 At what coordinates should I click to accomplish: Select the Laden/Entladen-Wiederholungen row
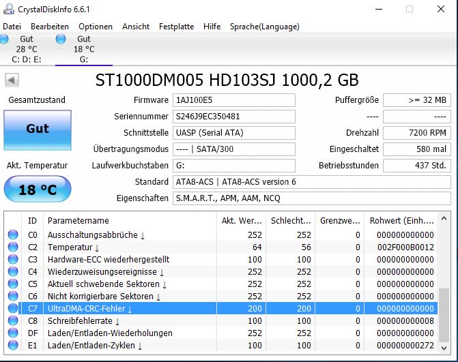tap(221, 333)
